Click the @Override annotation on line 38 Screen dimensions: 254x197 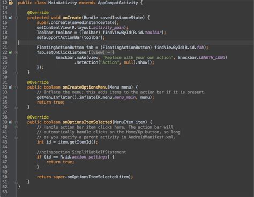click(x=38, y=117)
